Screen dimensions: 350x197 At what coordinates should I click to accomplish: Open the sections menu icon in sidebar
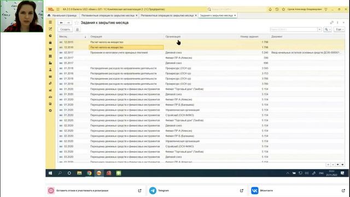[50, 22]
